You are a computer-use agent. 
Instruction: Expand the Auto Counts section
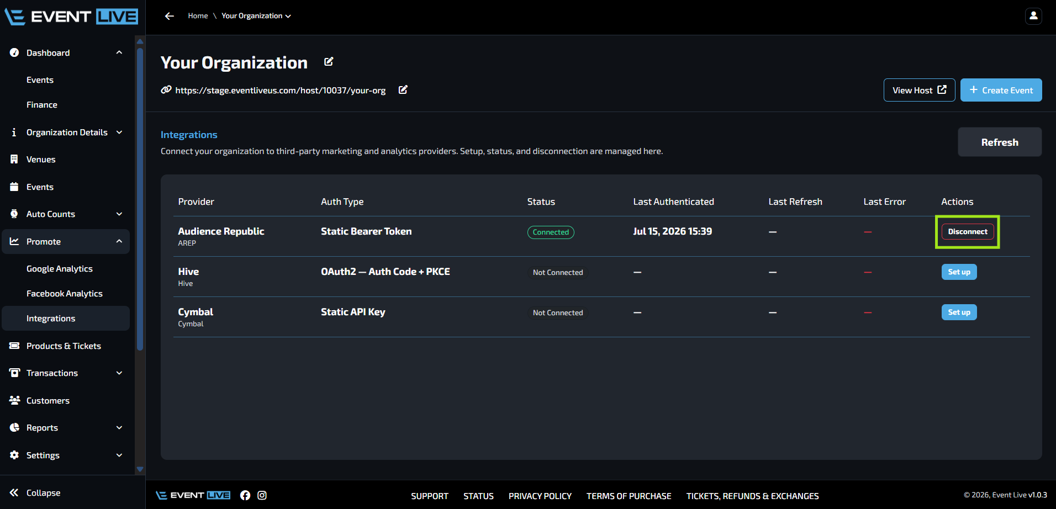pyautogui.click(x=119, y=214)
